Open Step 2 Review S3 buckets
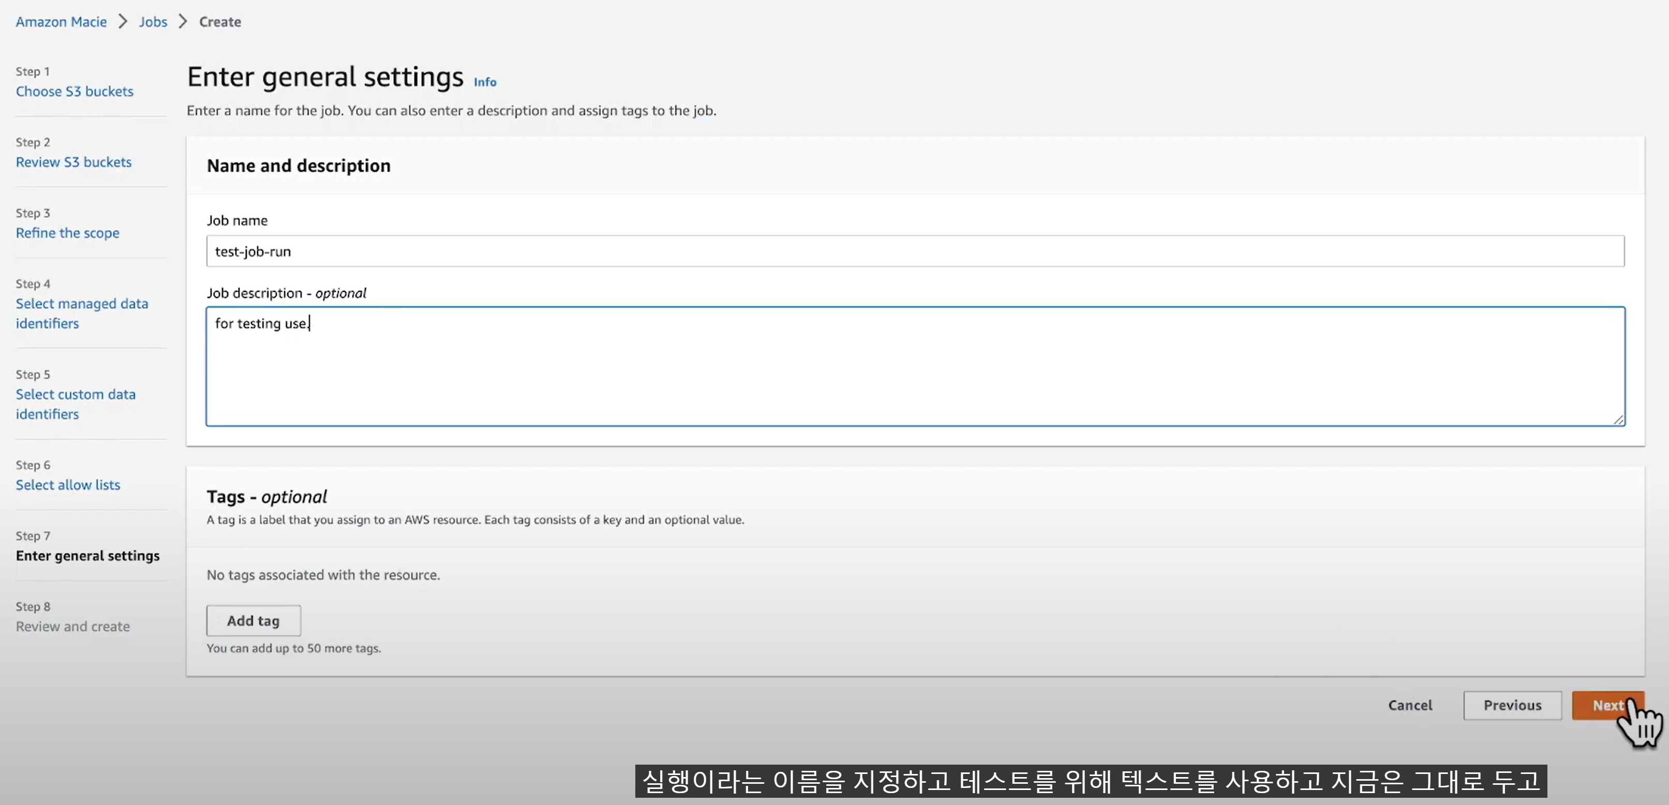This screenshot has height=805, width=1669. tap(73, 162)
